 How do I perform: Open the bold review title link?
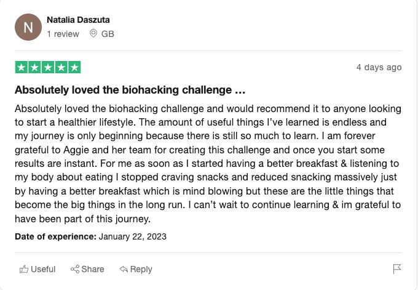click(x=130, y=90)
